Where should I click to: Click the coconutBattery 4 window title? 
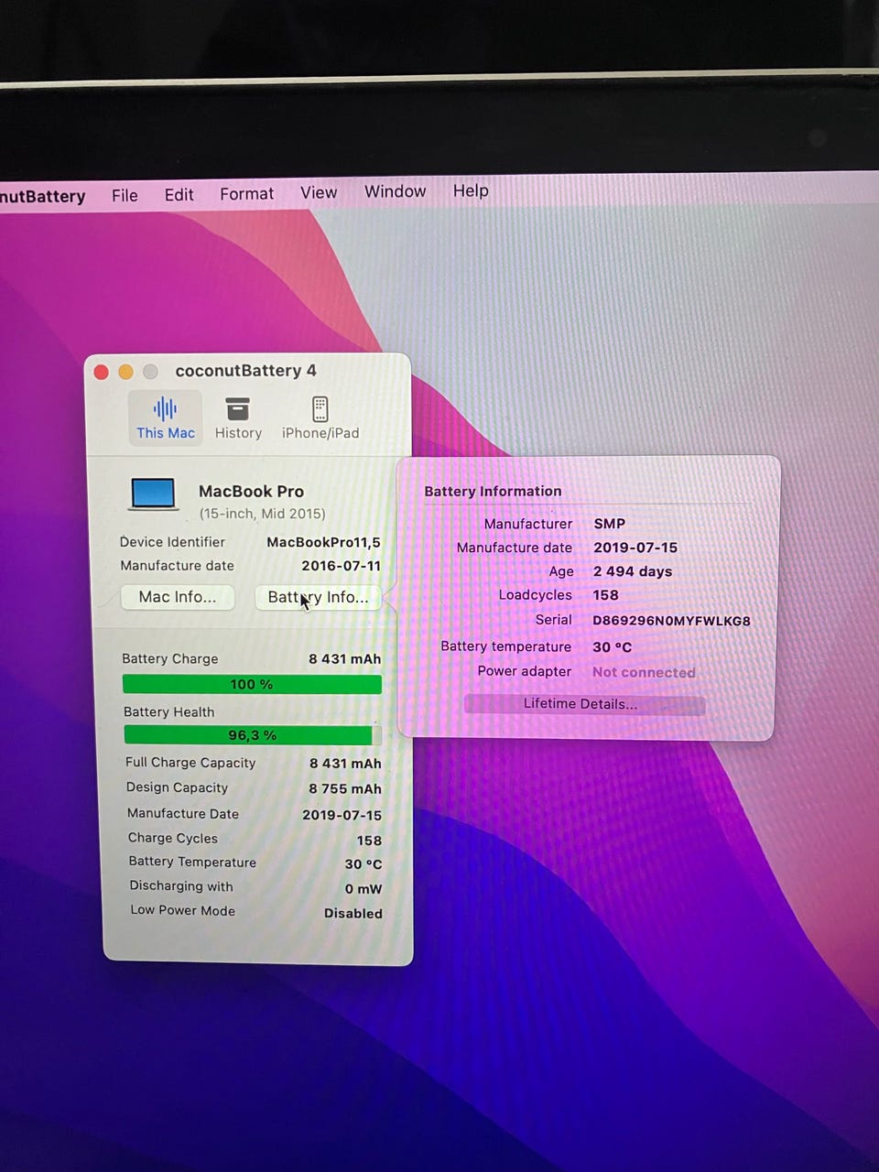245,371
